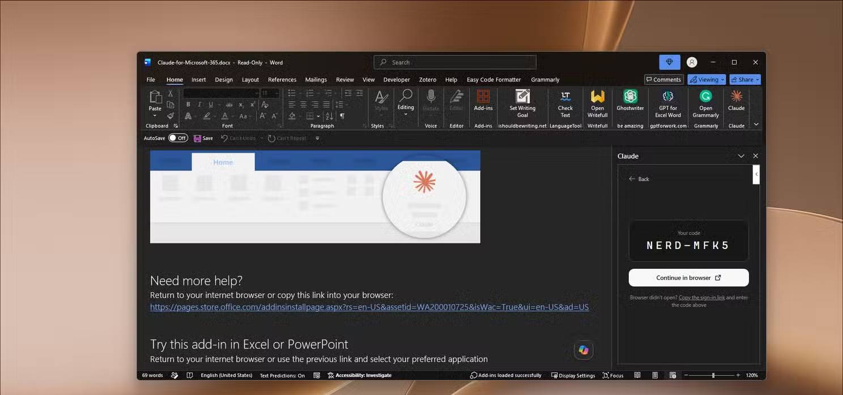Image resolution: width=843 pixels, height=395 pixels.
Task: Launch GPT for Excel Word add-in
Action: (668, 104)
